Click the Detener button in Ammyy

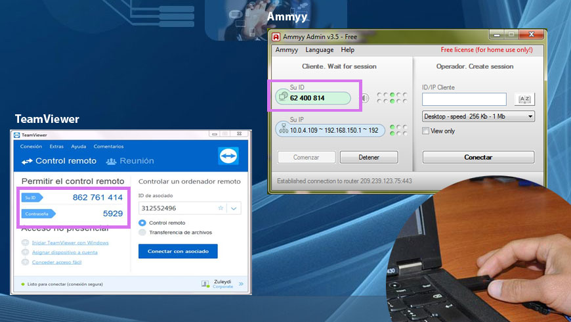tap(369, 157)
